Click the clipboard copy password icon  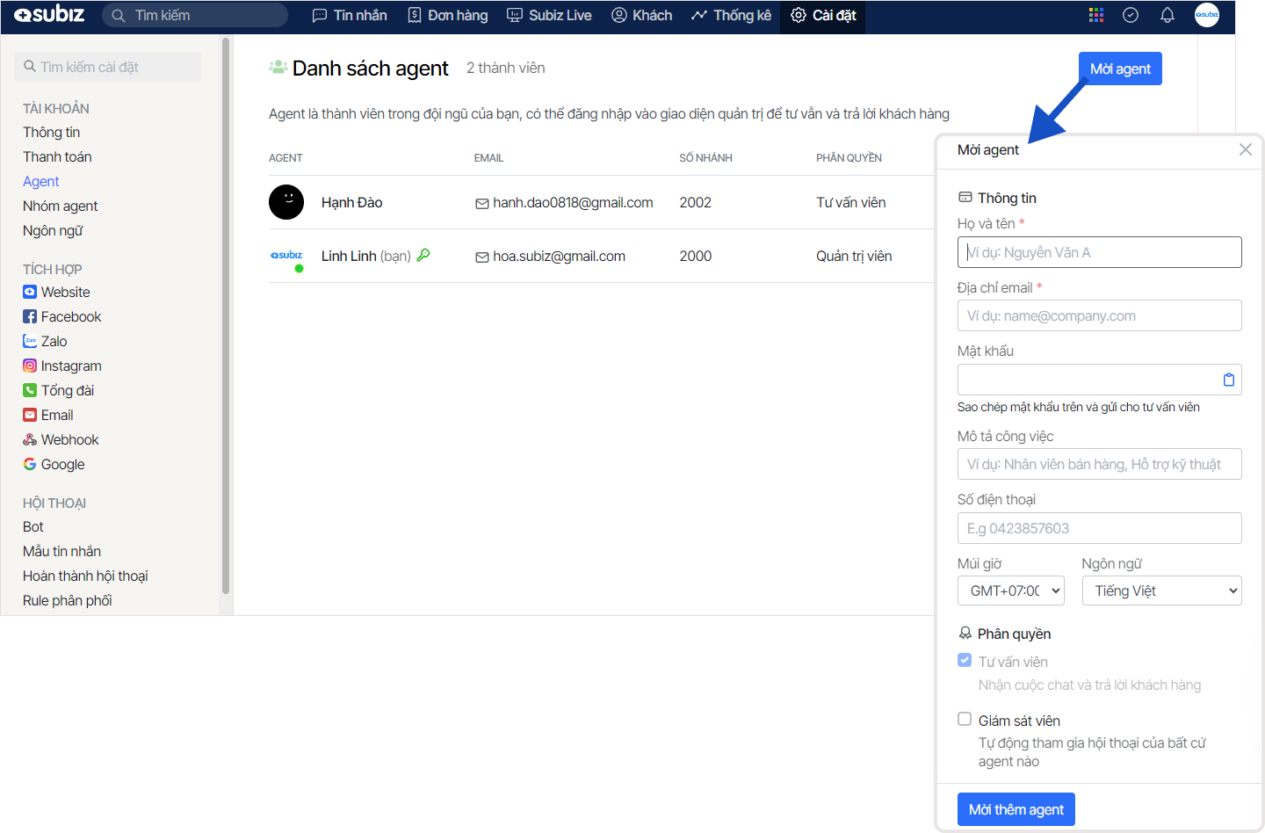pos(1228,380)
